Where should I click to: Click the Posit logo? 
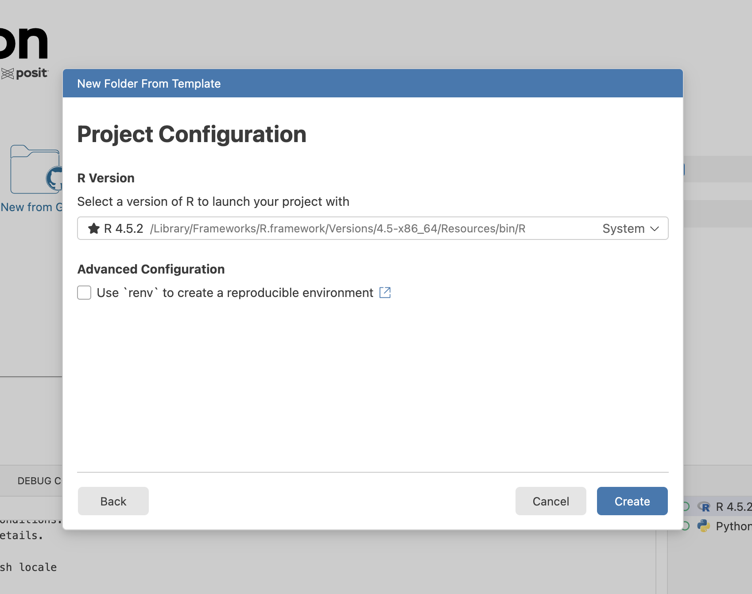(25, 73)
